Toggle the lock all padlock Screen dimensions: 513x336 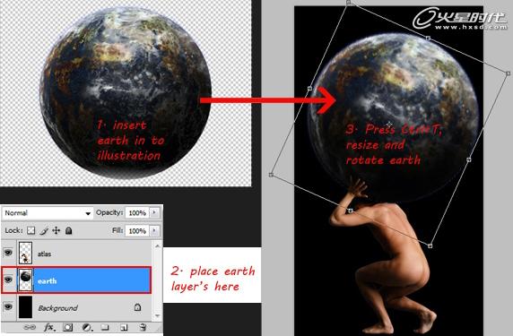coord(68,231)
